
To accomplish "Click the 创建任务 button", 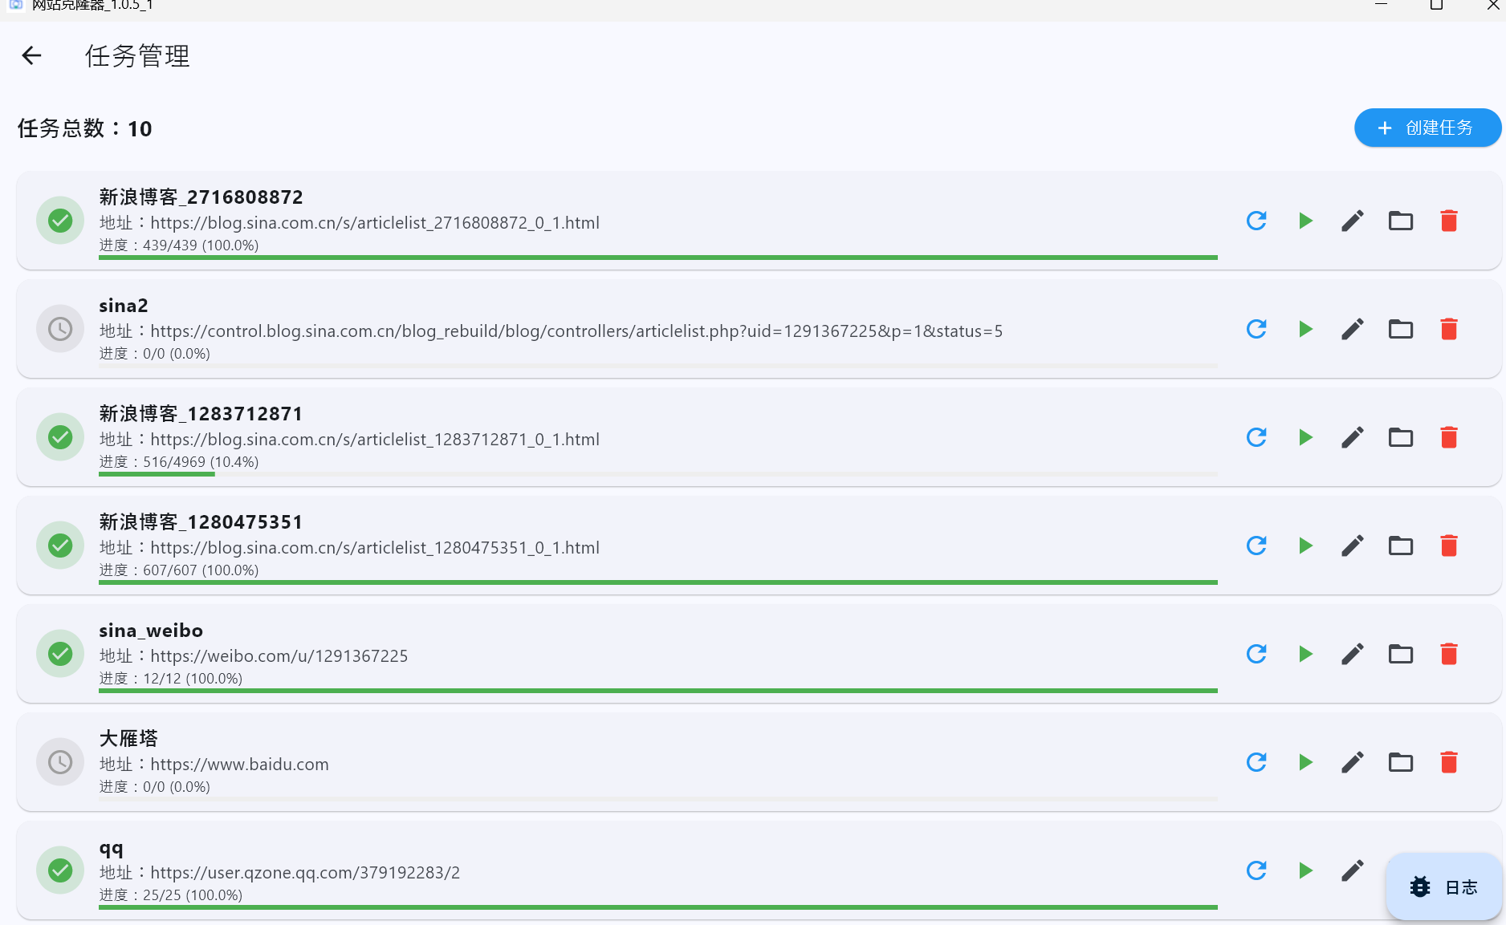I will tap(1427, 128).
